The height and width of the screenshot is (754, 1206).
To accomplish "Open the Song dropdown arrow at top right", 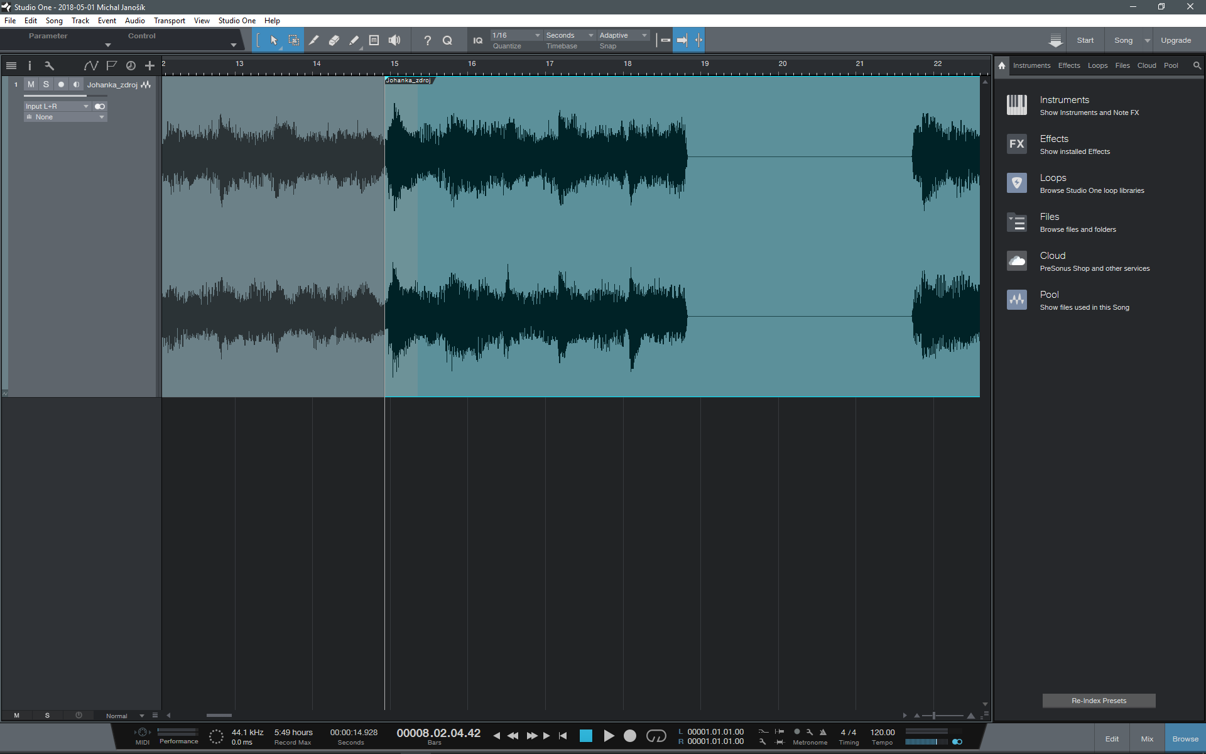I will pyautogui.click(x=1148, y=40).
